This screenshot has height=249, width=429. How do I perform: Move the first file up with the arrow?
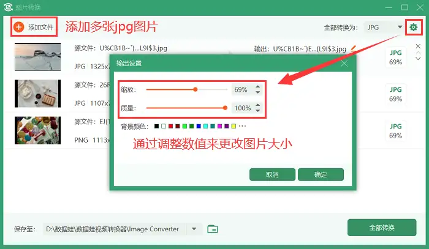(x=418, y=53)
